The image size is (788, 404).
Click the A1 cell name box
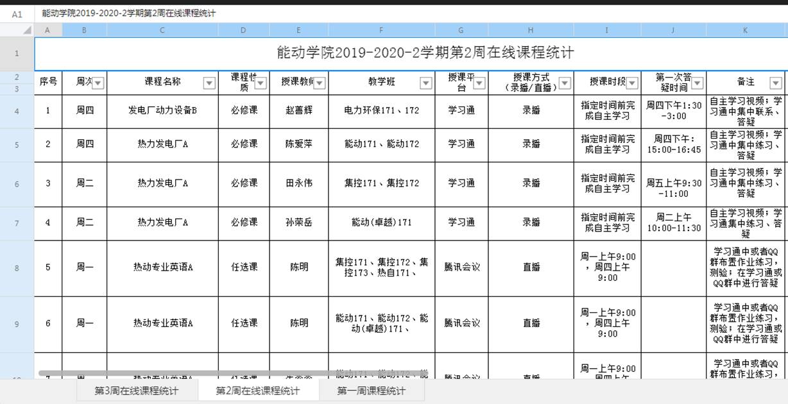(x=17, y=13)
